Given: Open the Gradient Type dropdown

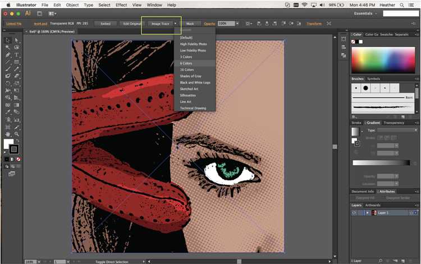Looking at the screenshot, I should tap(397, 130).
